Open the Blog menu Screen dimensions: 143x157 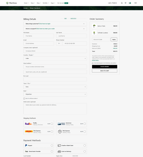click(39, 3)
